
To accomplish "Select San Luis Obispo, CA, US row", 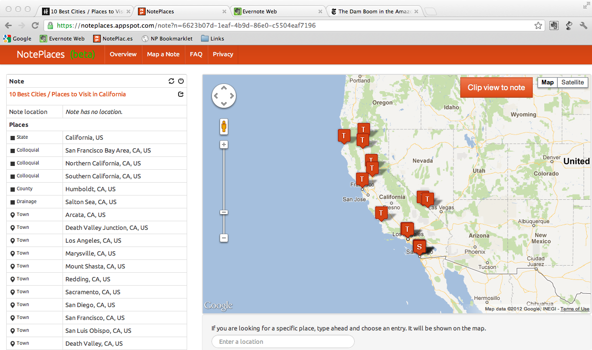I will tap(96, 331).
